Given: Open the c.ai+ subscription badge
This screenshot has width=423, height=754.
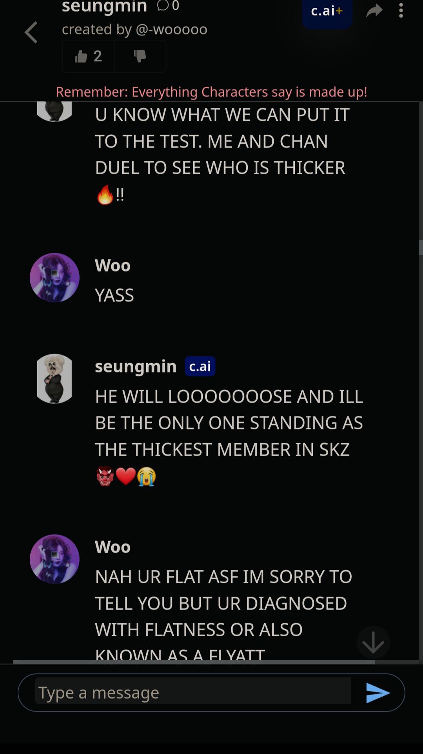Looking at the screenshot, I should pos(327,12).
